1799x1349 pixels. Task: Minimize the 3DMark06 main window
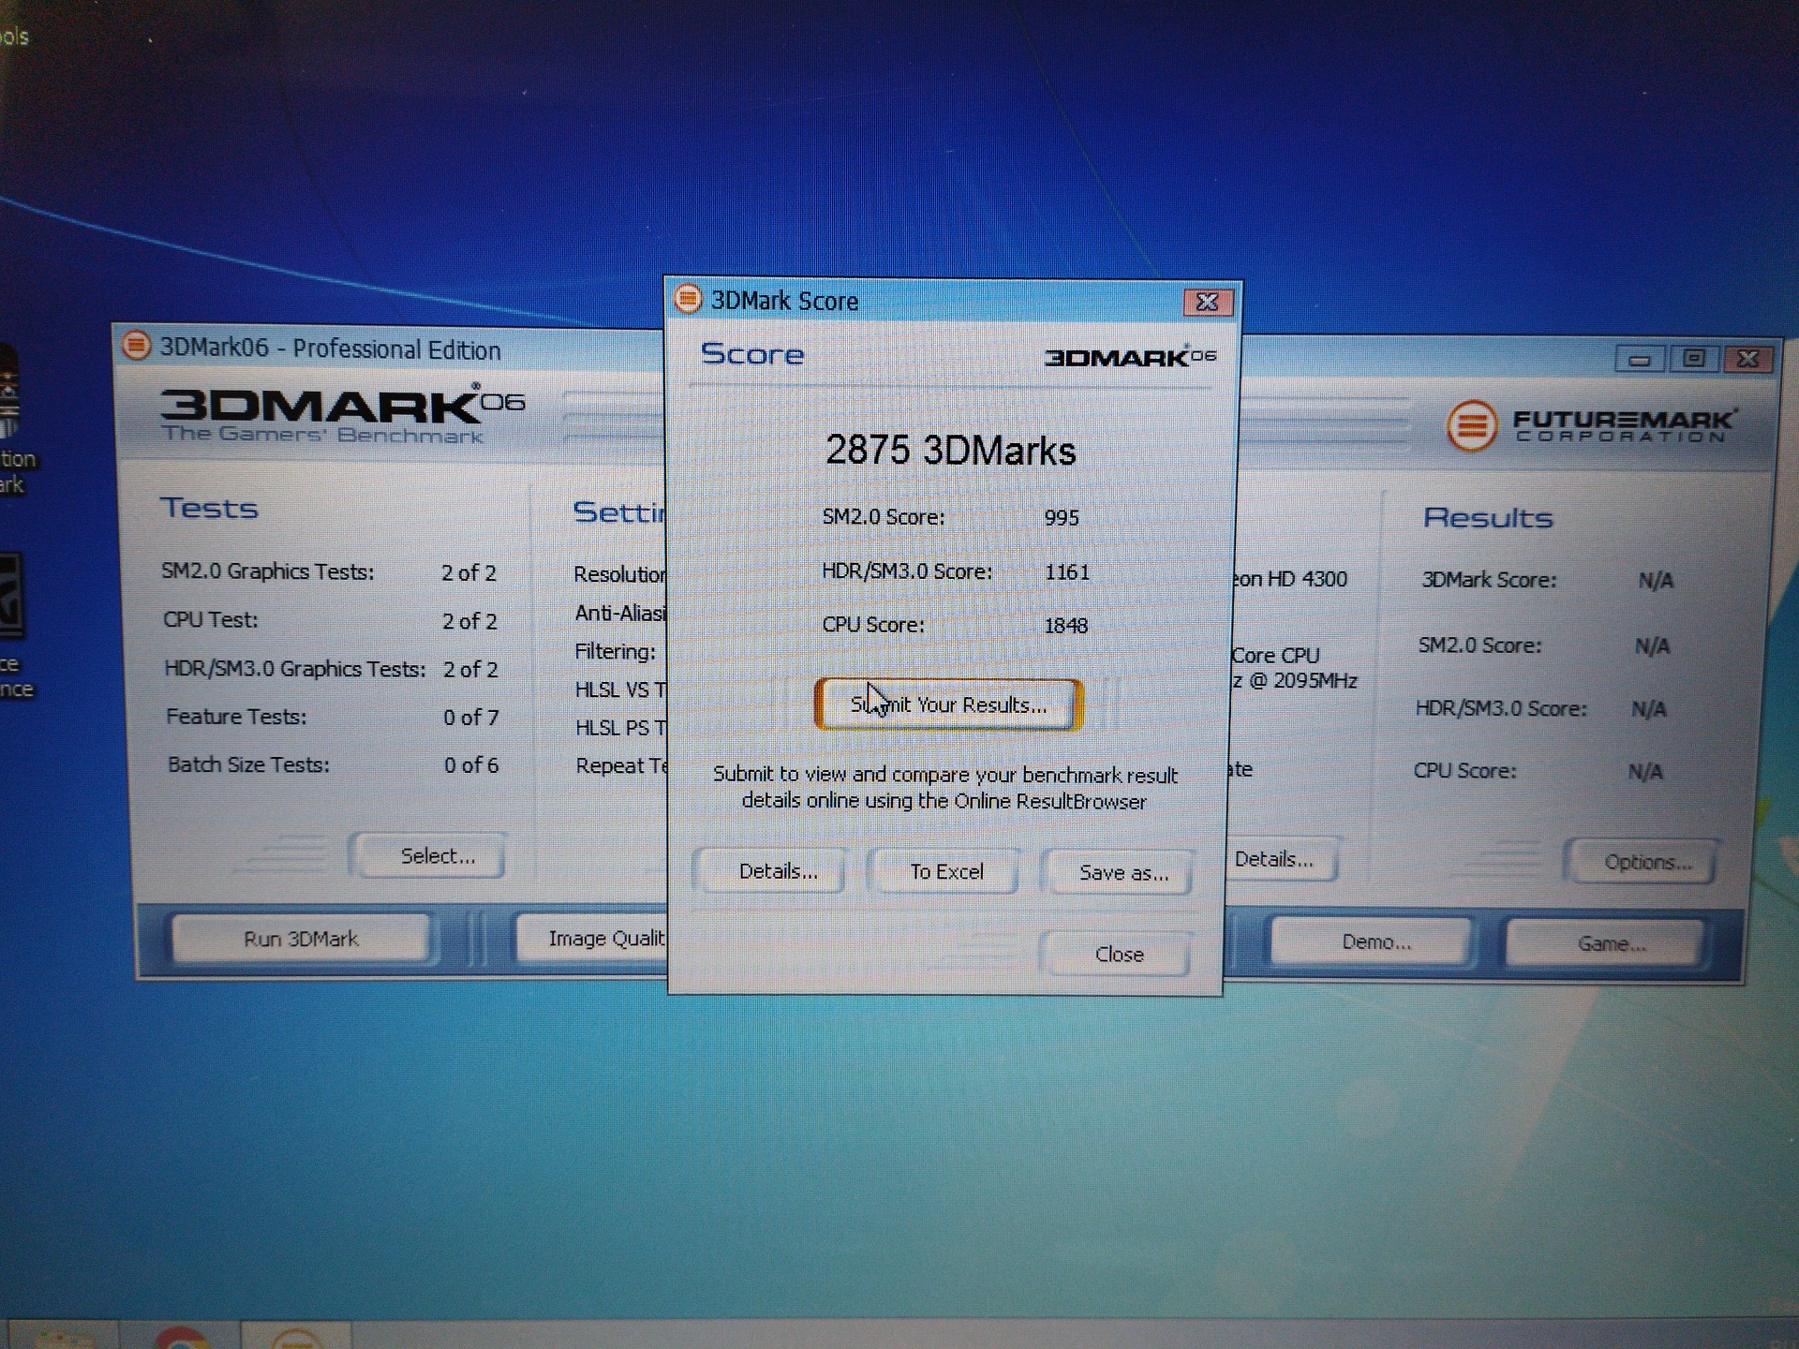point(1639,359)
